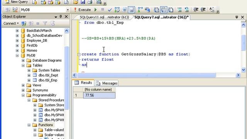
Task: Toggle Object Explorer auto-hide pin
Action: click(61, 17)
